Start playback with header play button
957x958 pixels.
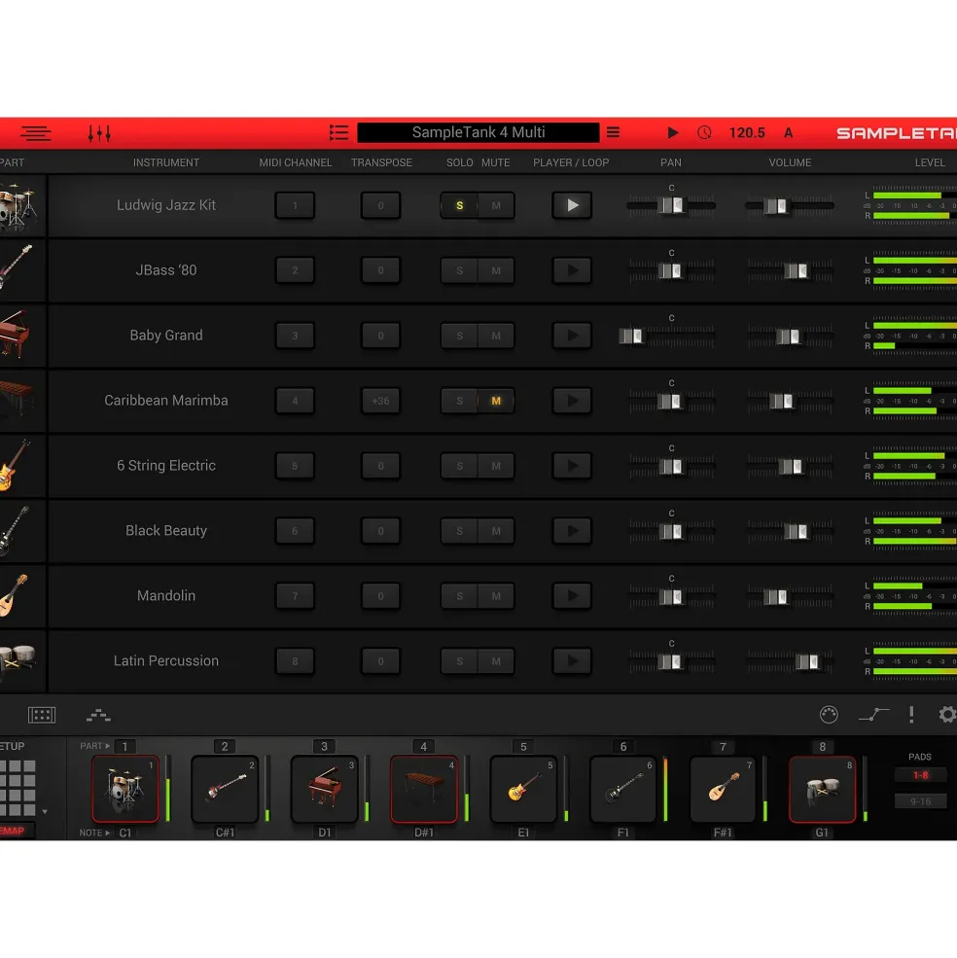672,132
